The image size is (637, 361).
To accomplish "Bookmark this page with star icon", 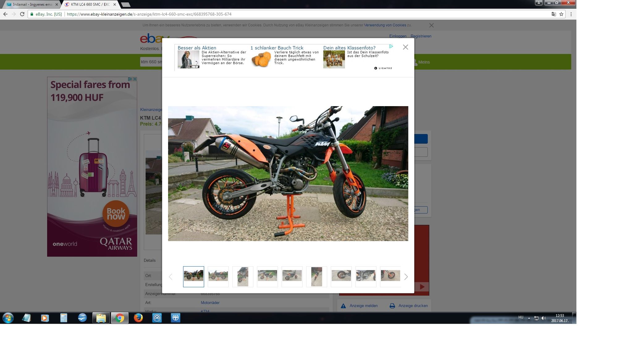I will click(x=561, y=14).
